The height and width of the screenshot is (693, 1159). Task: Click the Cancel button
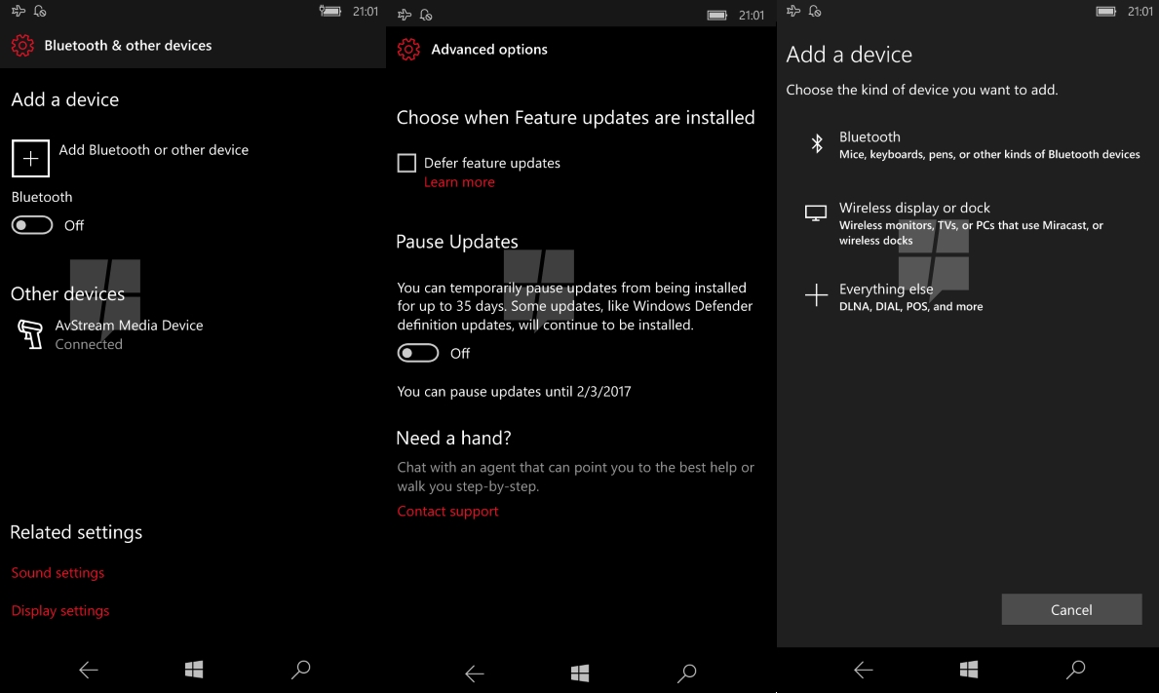(1071, 609)
